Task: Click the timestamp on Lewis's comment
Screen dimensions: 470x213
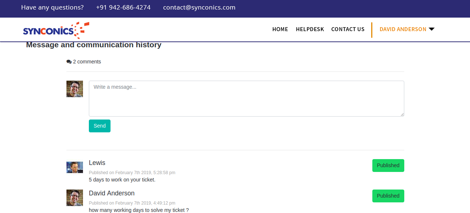Action: (132, 173)
